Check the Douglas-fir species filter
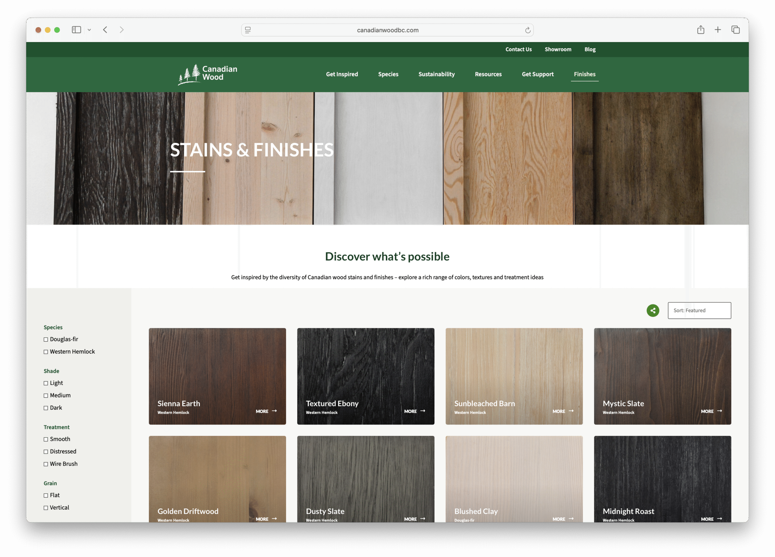Viewport: 775px width, 557px height. 46,340
